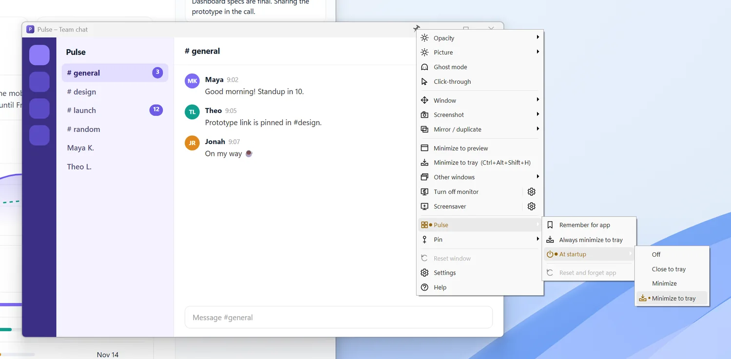
Task: Click the monitor icon for Turn off monitor
Action: pos(424,192)
